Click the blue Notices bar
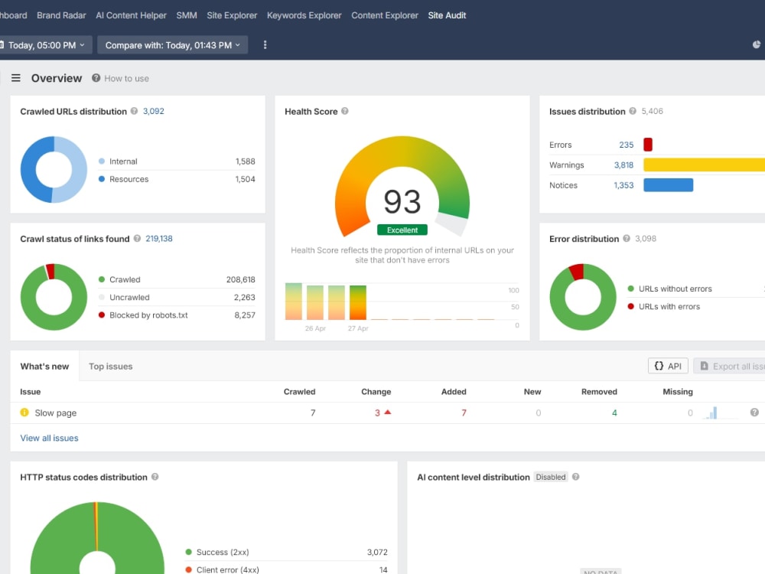This screenshot has width=765, height=574. (669, 185)
